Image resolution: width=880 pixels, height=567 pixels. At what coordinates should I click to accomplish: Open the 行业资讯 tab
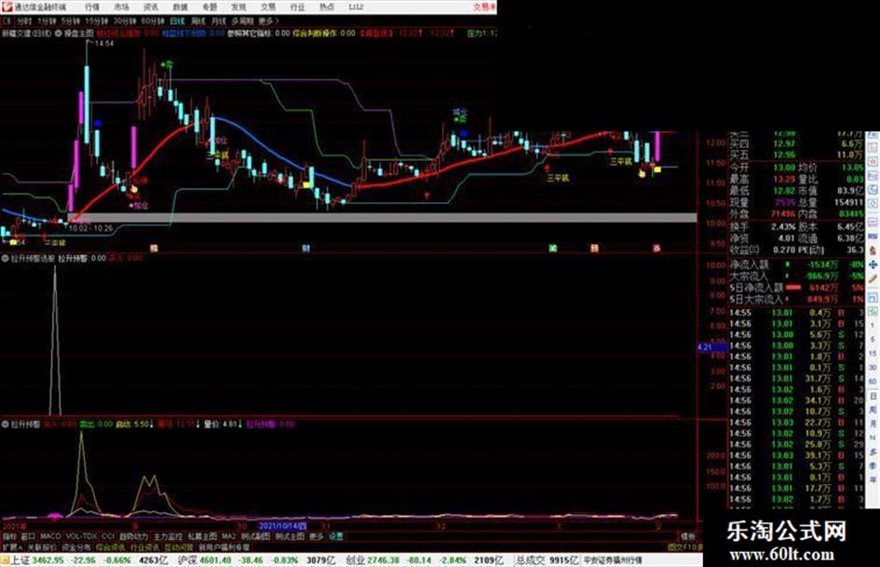tap(144, 547)
